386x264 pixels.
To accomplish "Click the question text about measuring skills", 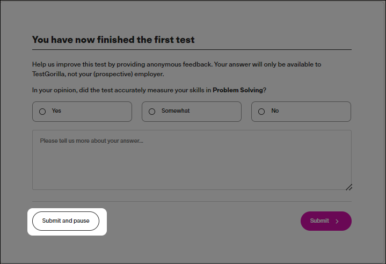I will pos(149,90).
